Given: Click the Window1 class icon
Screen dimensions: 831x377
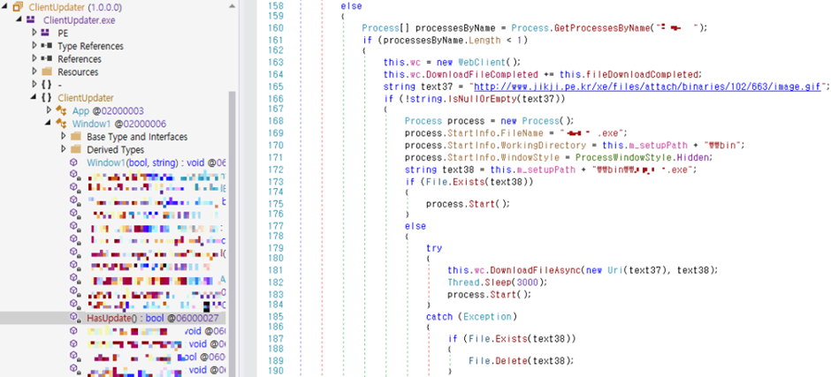Looking at the screenshot, I should [63, 124].
